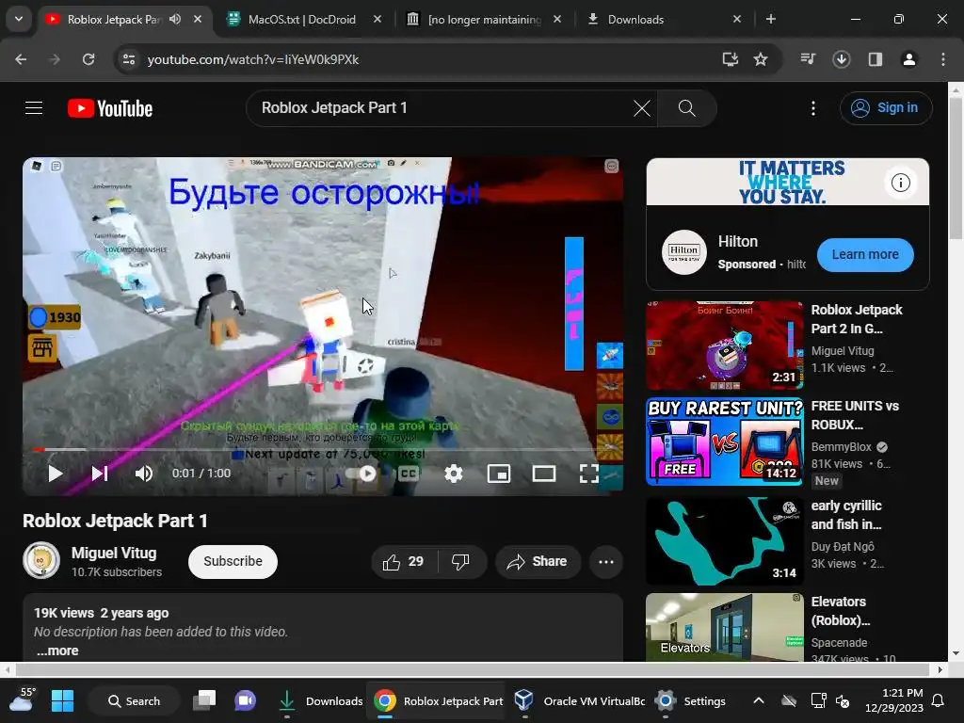Open the Elevators (Roblox) video thumbnail
Image resolution: width=964 pixels, height=723 pixels.
coord(724,628)
